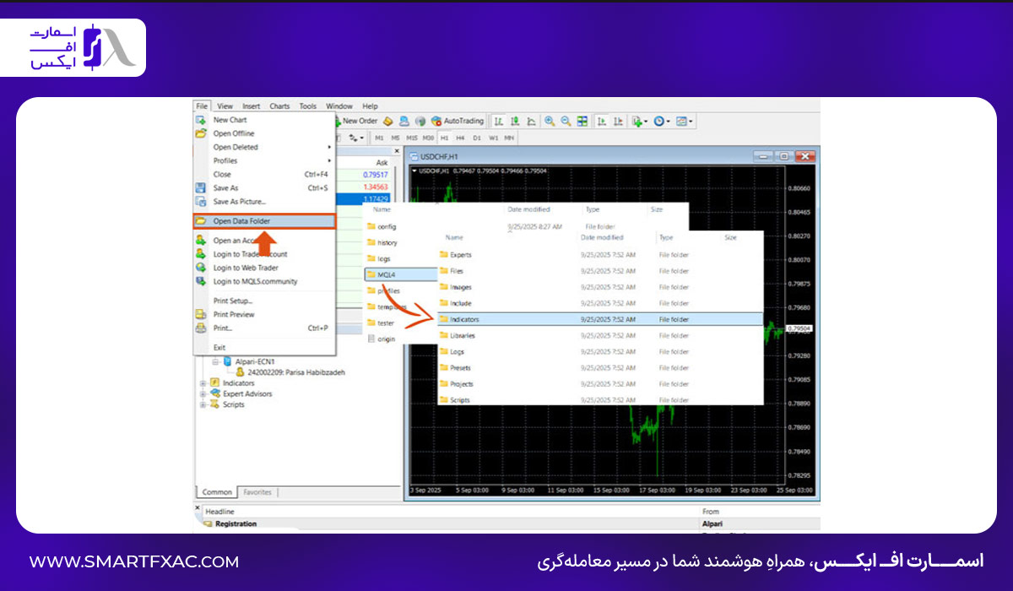Open the File menu
Image resolution: width=1013 pixels, height=591 pixels.
coord(202,106)
